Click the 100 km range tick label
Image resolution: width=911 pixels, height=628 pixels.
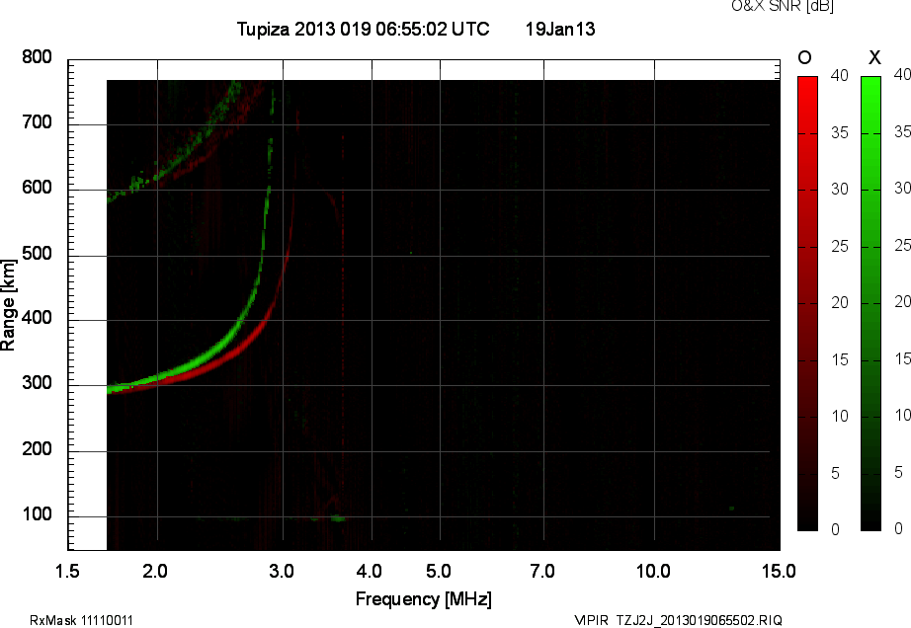pyautogui.click(x=37, y=513)
